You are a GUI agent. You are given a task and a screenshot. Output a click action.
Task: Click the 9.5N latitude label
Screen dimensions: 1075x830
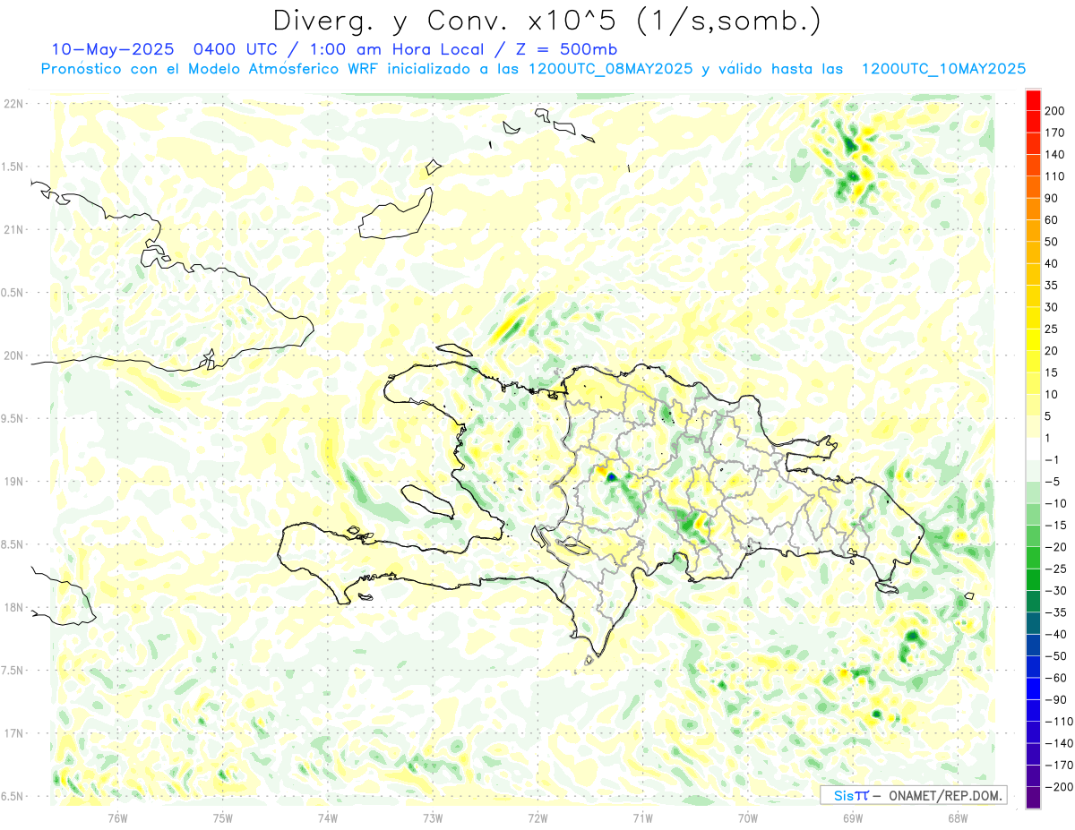pos(13,418)
